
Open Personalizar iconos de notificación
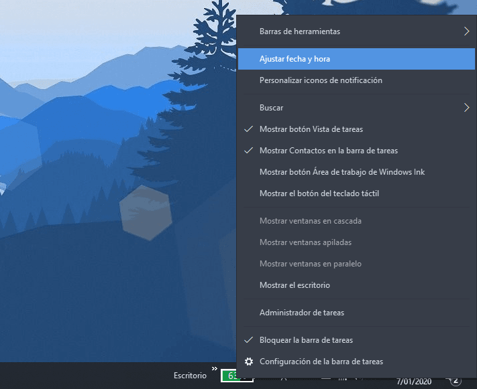356,80
